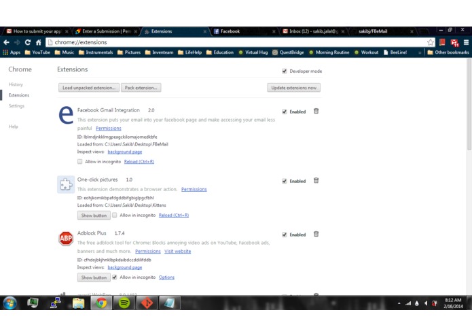This screenshot has width=472, height=336.
Task: Open Spotify from the taskbar
Action: click(x=124, y=303)
